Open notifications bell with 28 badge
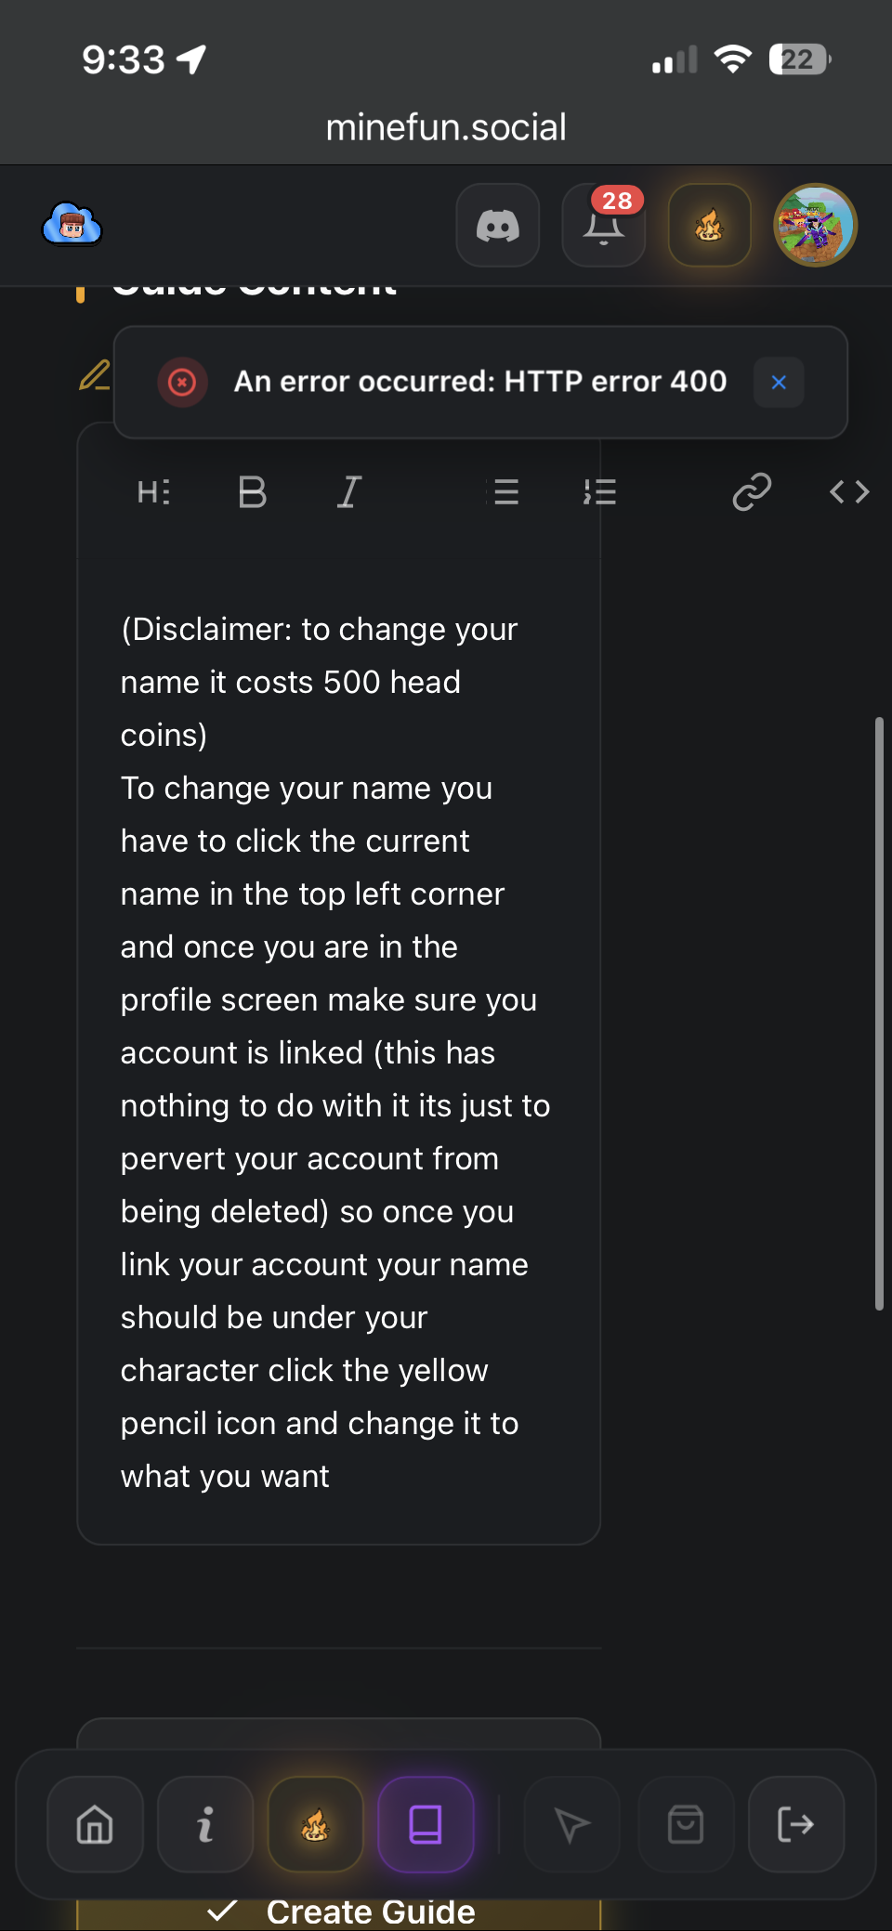This screenshot has width=892, height=1931. coord(604,226)
